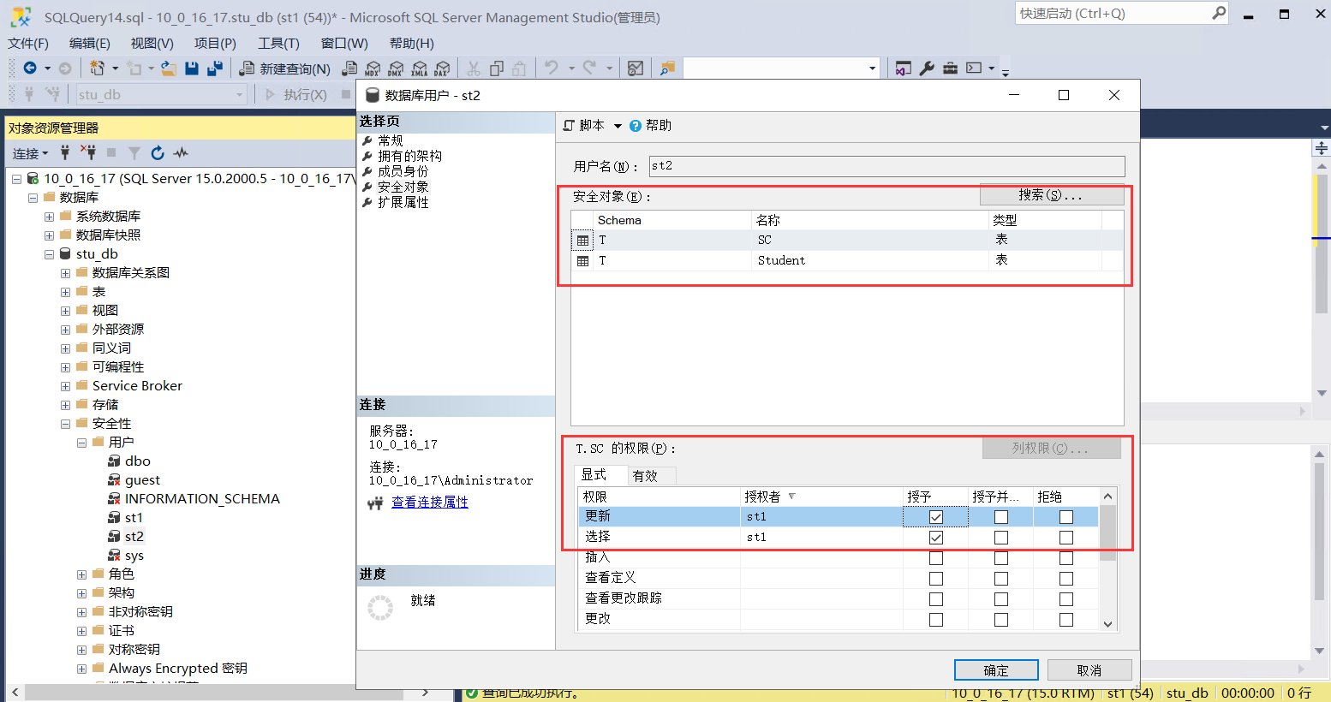Select the 成员身份 page
Image resolution: width=1331 pixels, height=702 pixels.
tap(403, 171)
